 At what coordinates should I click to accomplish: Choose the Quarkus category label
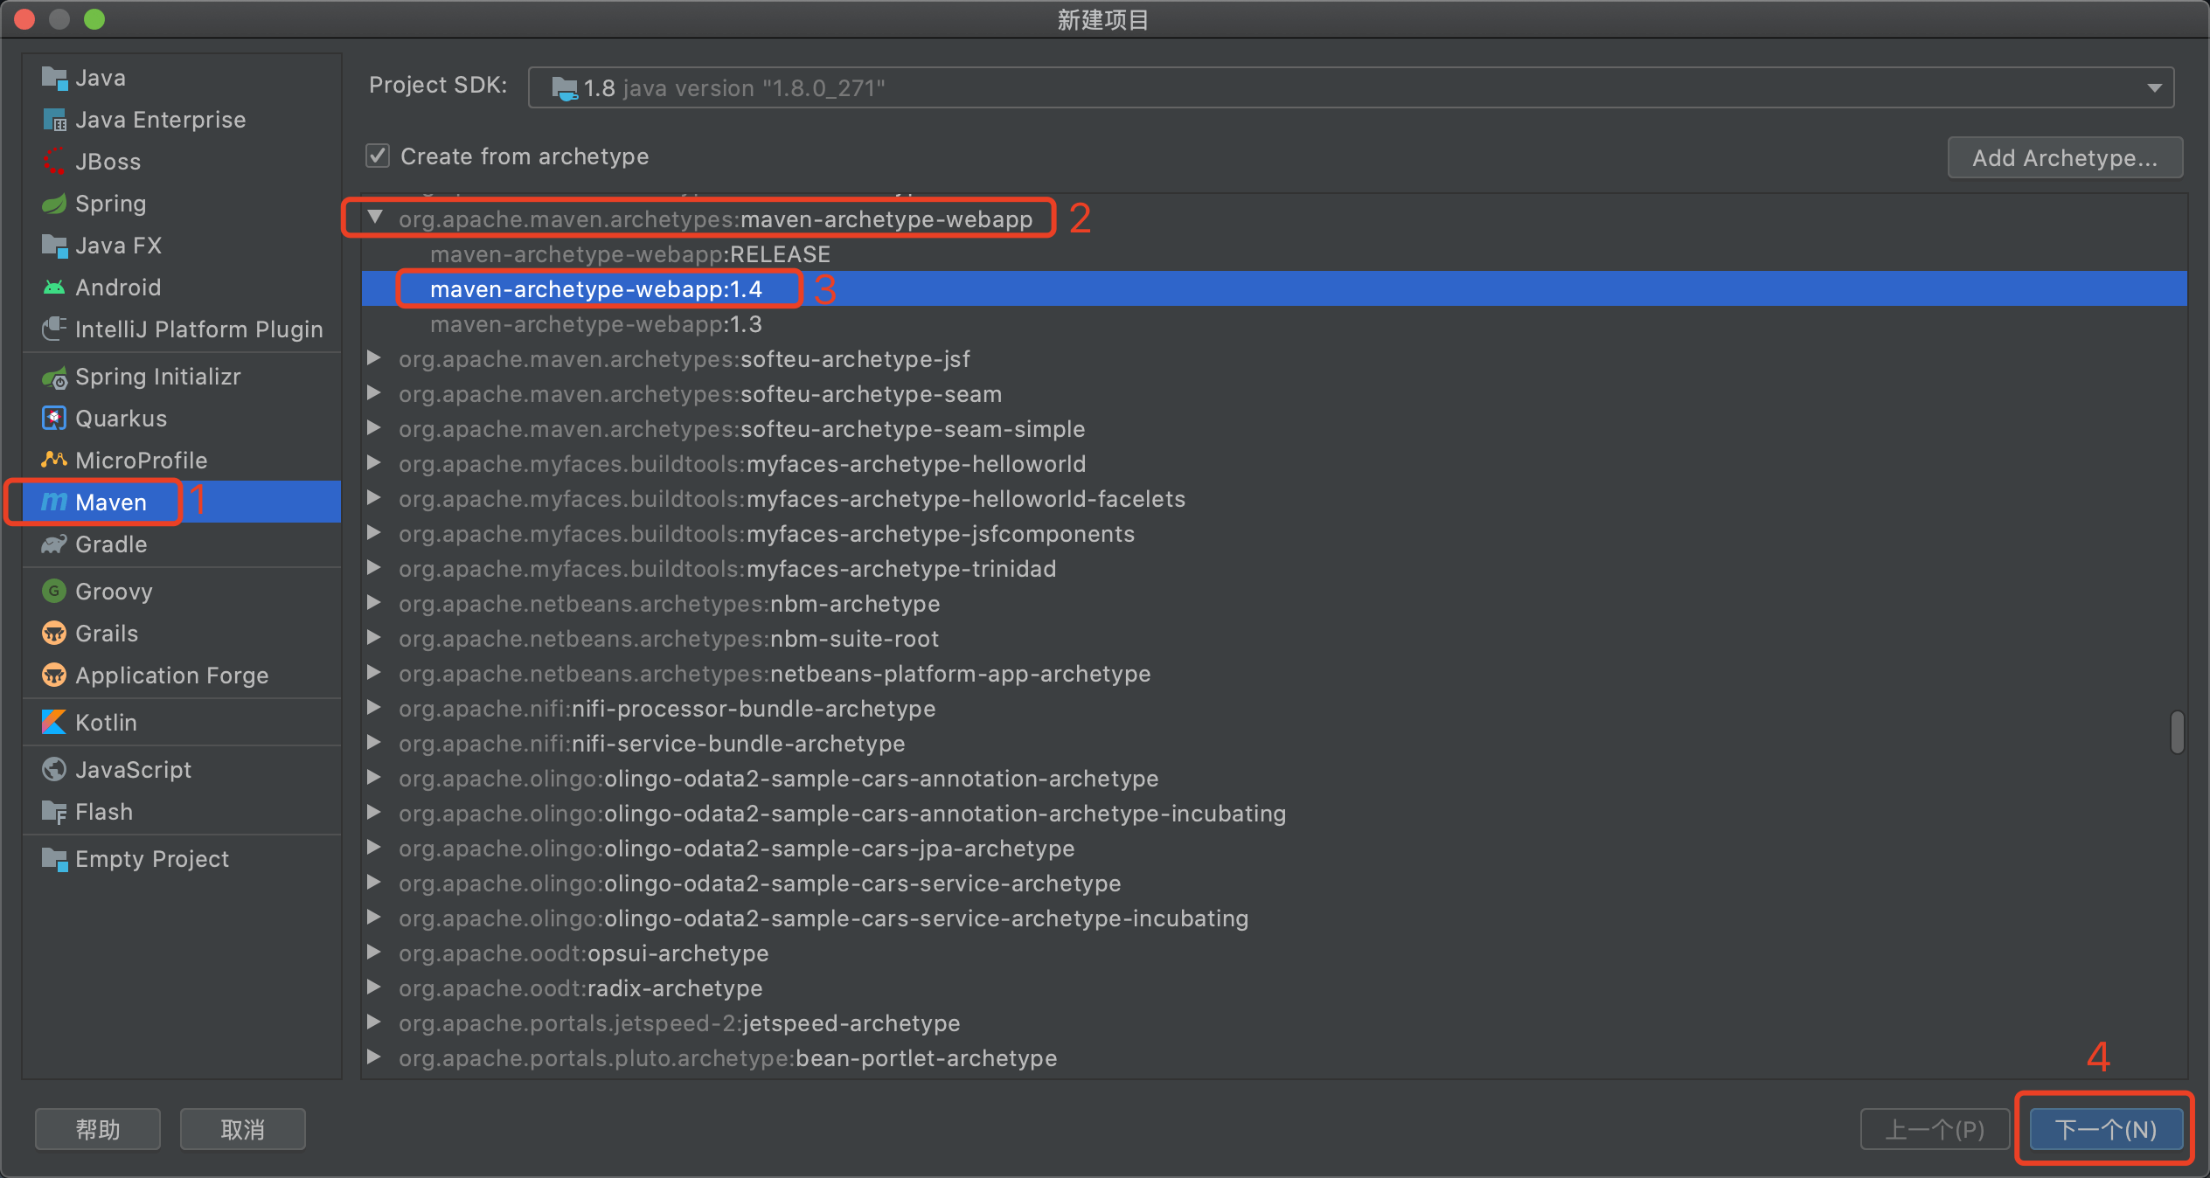(121, 419)
